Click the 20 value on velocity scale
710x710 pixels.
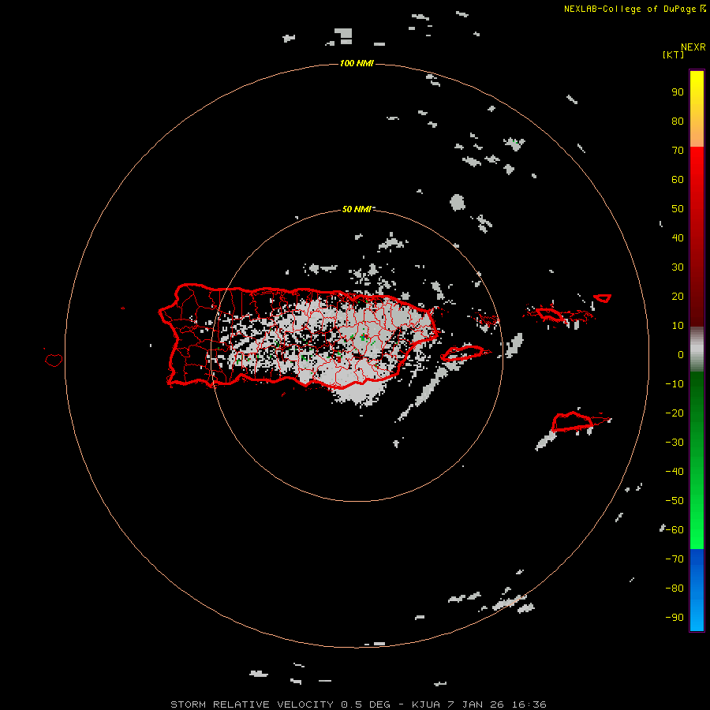tap(678, 296)
